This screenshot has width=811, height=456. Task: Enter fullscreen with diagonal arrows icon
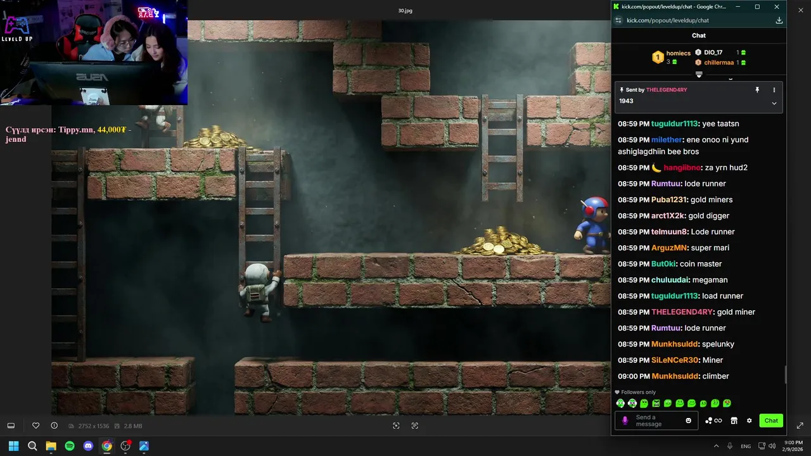(800, 426)
